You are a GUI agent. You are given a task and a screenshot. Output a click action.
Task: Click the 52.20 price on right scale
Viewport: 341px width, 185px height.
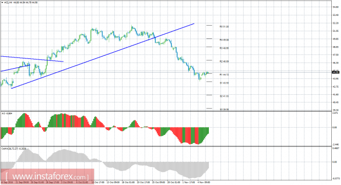click(336, 23)
